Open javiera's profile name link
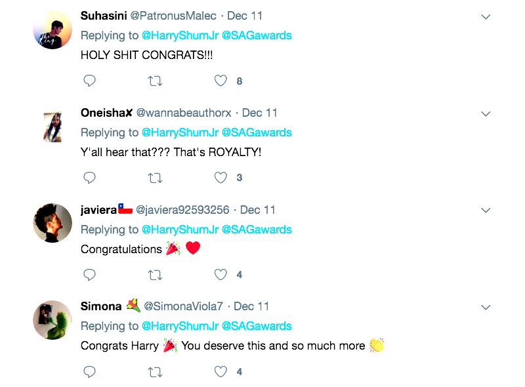Image resolution: width=525 pixels, height=387 pixels. click(98, 210)
